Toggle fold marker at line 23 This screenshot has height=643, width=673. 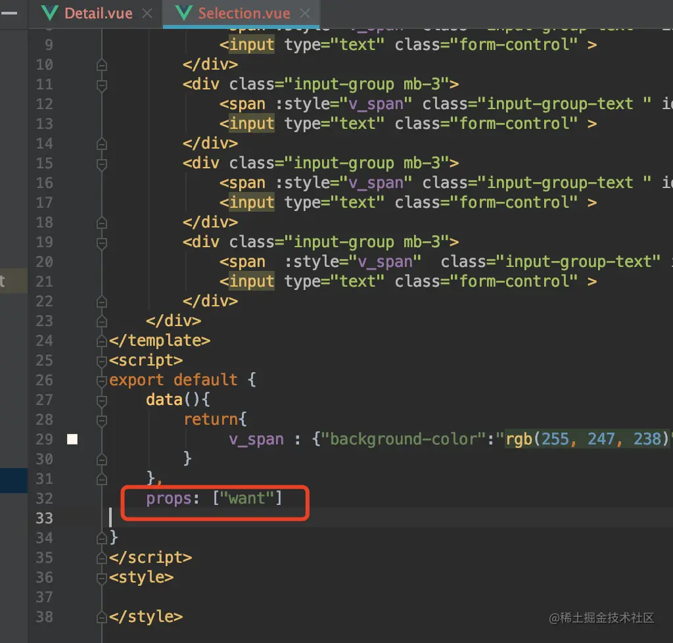point(102,321)
